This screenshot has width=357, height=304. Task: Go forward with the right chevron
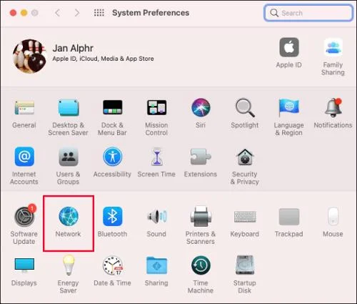point(77,13)
